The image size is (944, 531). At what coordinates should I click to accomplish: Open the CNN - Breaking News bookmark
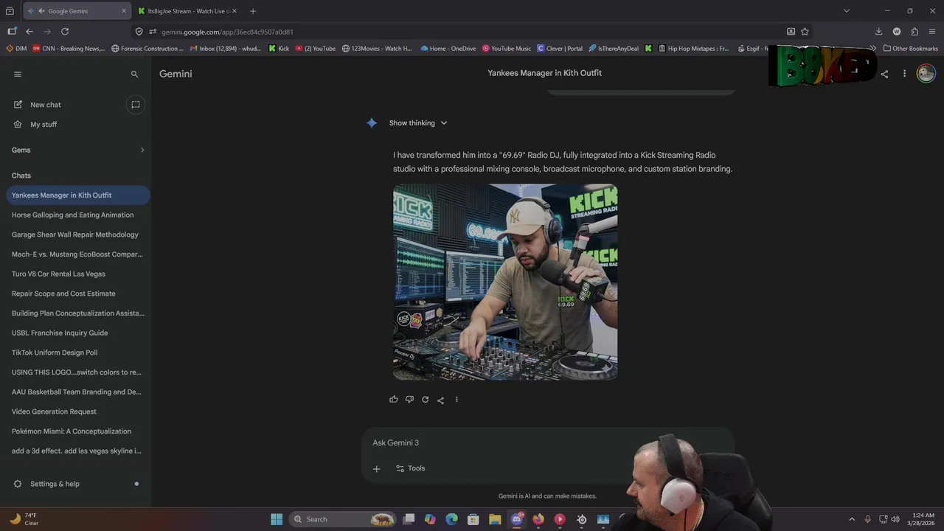pos(69,49)
